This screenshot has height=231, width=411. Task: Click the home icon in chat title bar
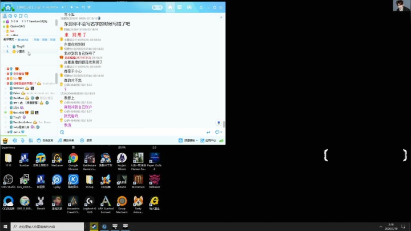tap(170, 7)
